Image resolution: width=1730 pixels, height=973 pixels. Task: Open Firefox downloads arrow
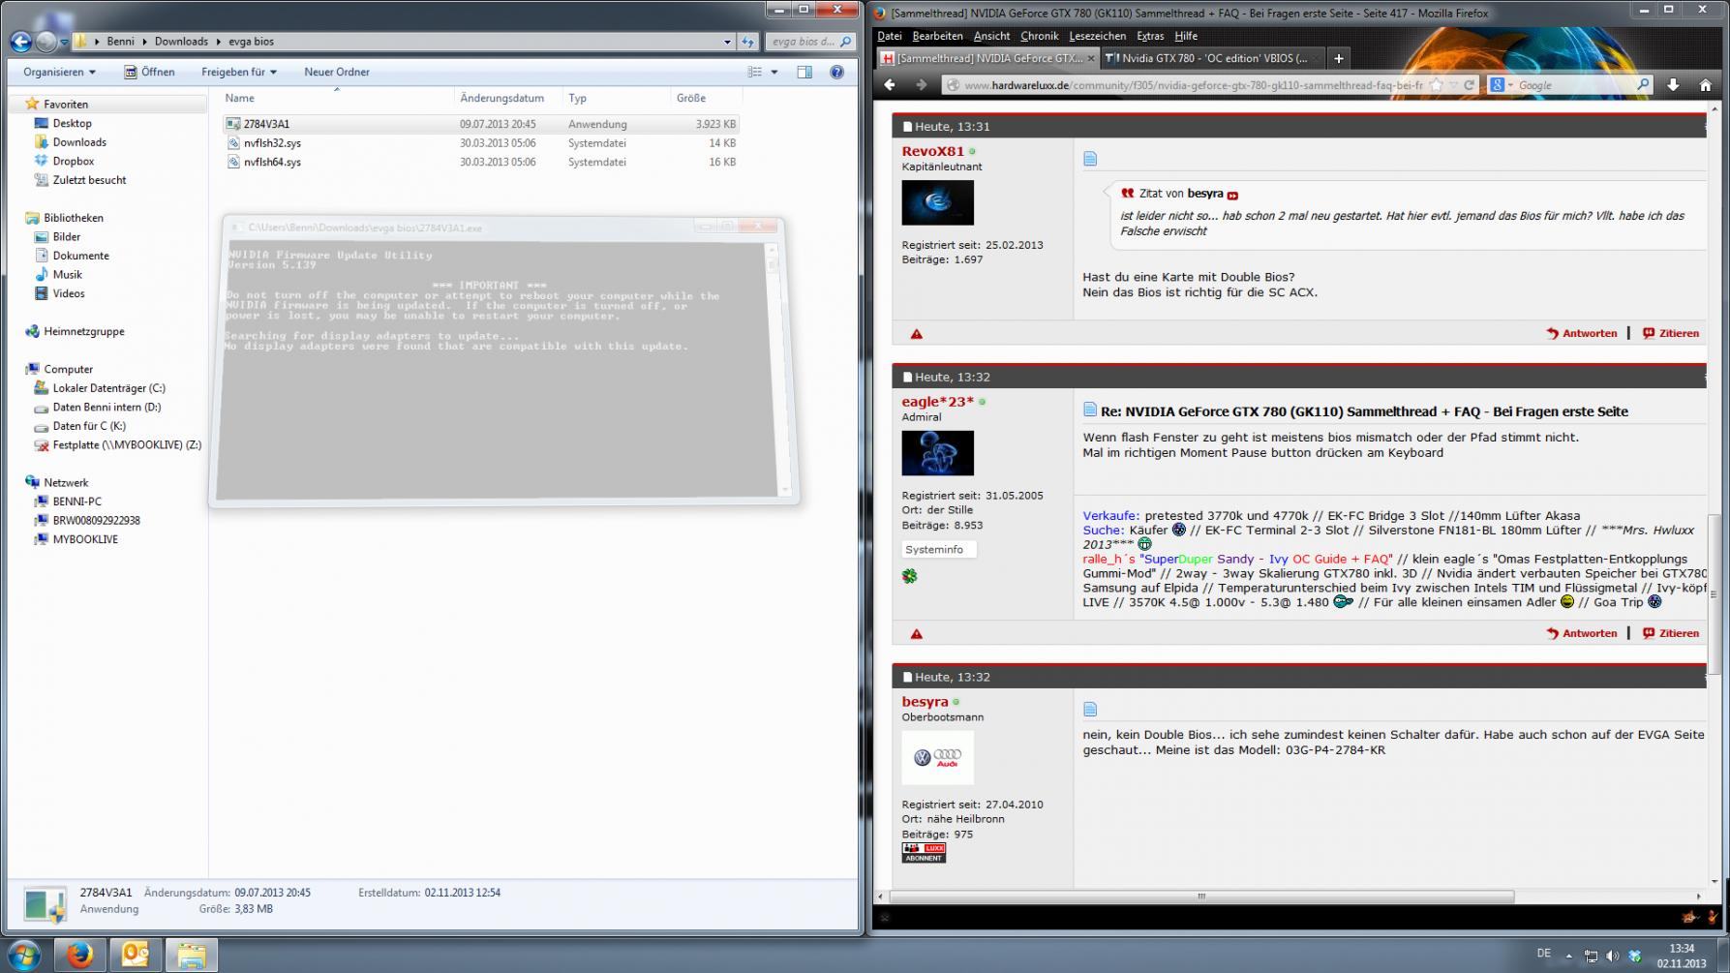tap(1672, 85)
